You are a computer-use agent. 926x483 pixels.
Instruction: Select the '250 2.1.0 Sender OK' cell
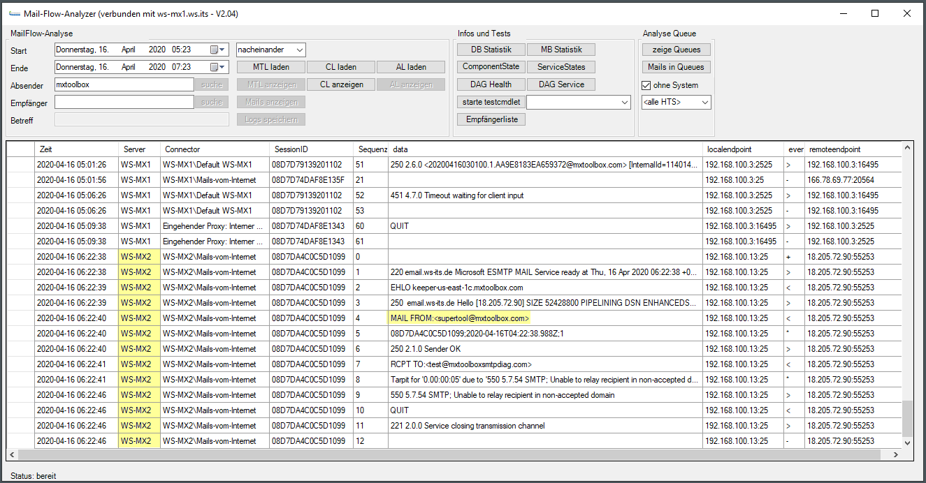click(545, 349)
